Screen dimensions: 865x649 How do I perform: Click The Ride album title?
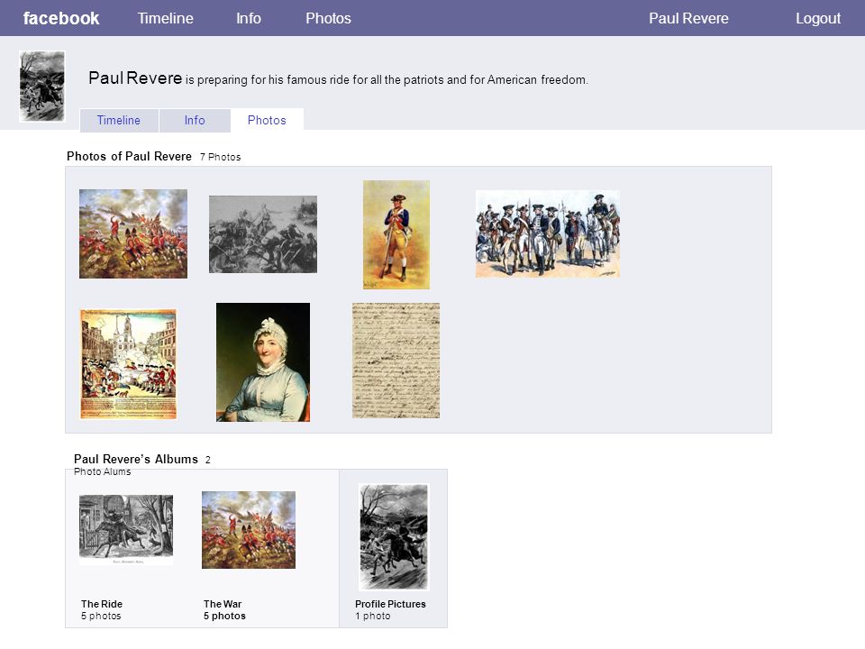(x=102, y=604)
